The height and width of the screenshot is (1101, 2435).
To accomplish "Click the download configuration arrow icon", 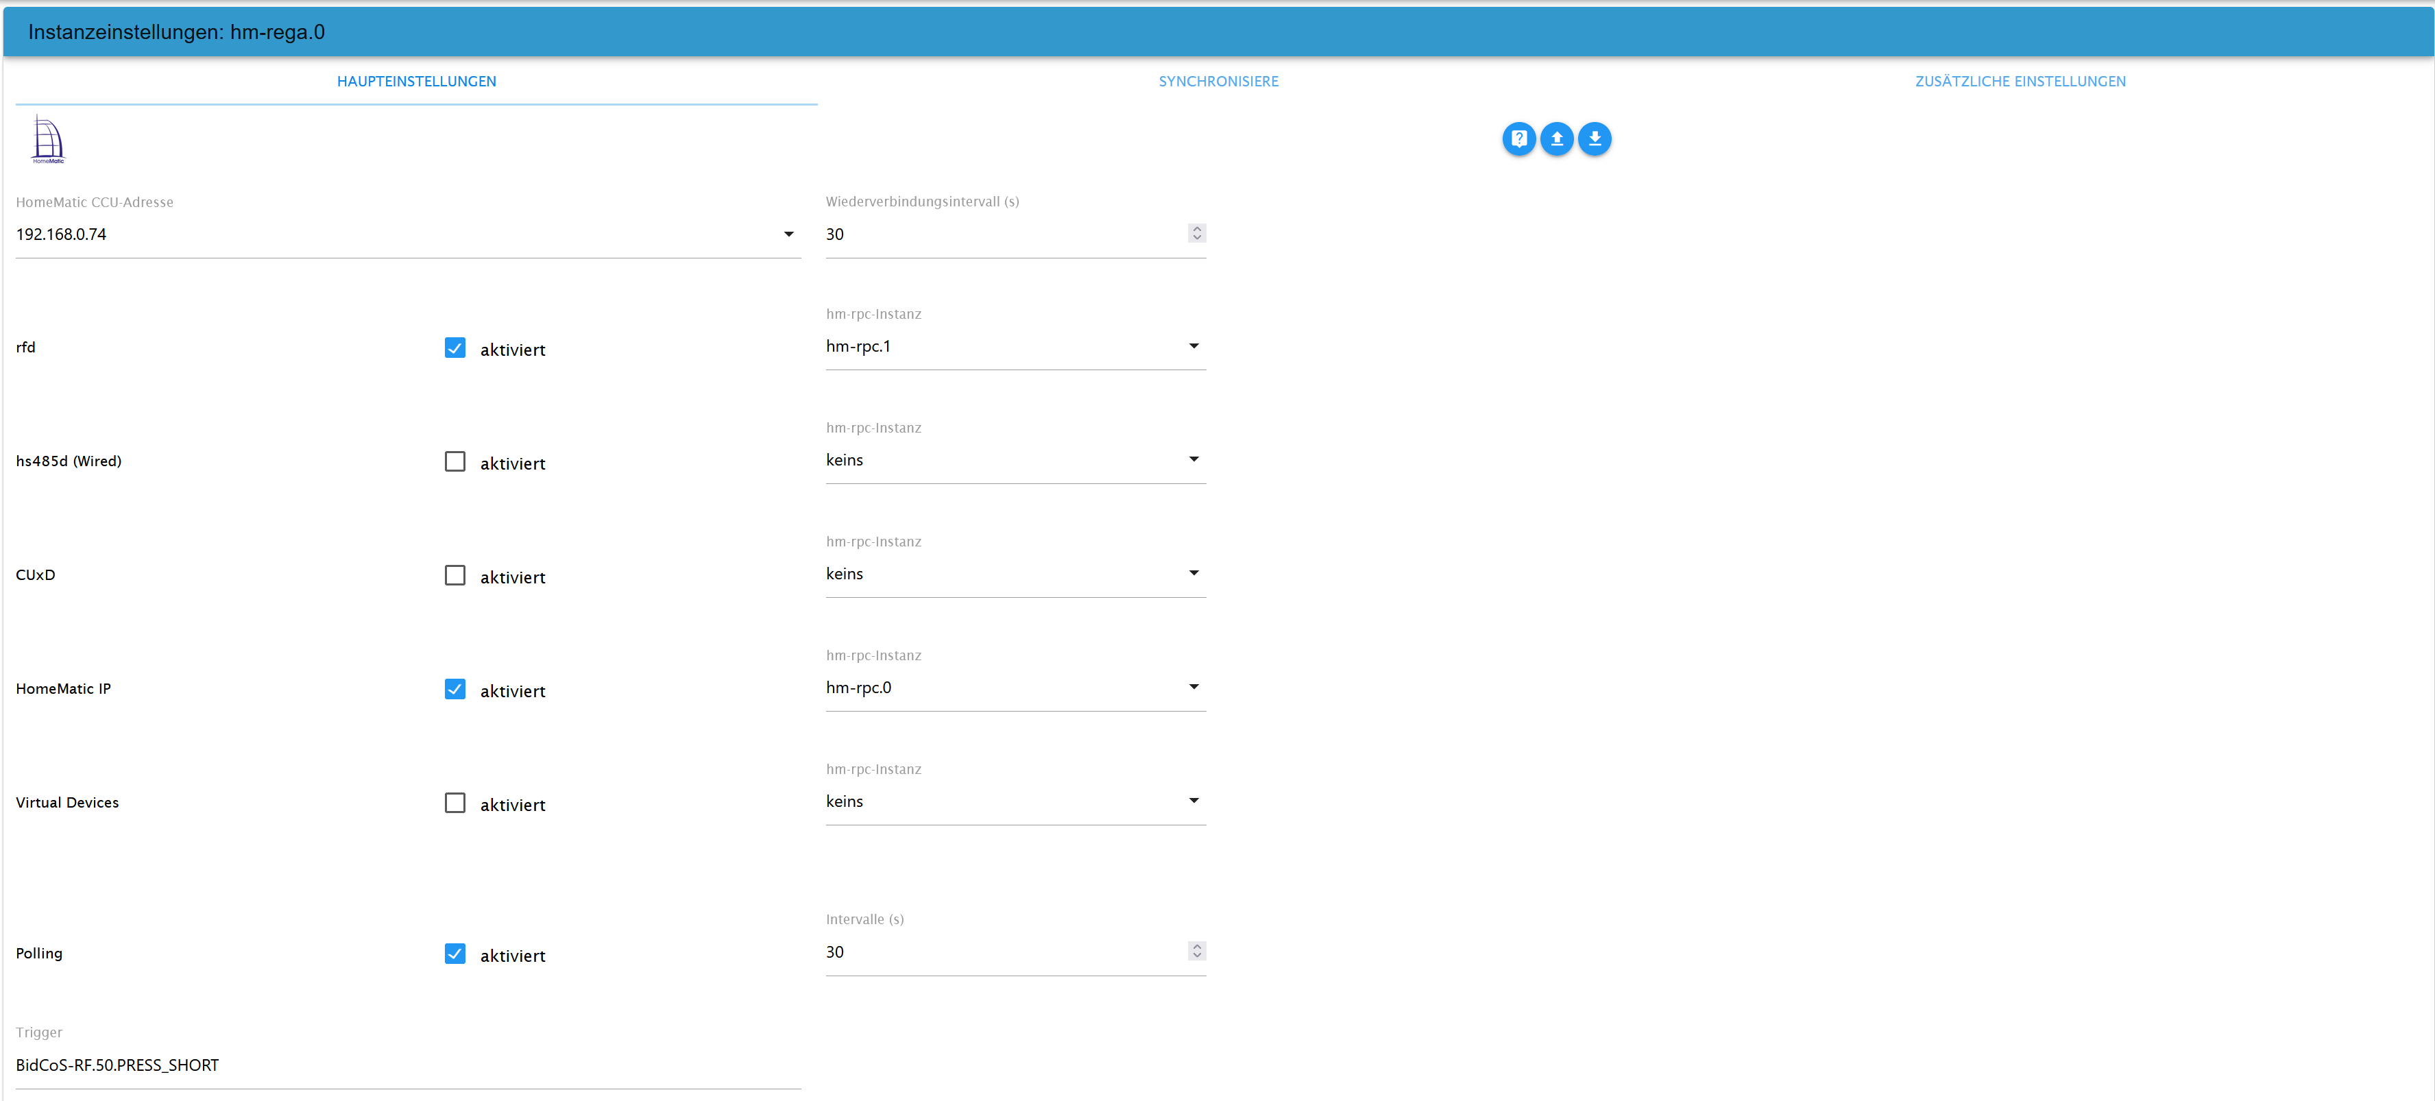I will [1594, 139].
